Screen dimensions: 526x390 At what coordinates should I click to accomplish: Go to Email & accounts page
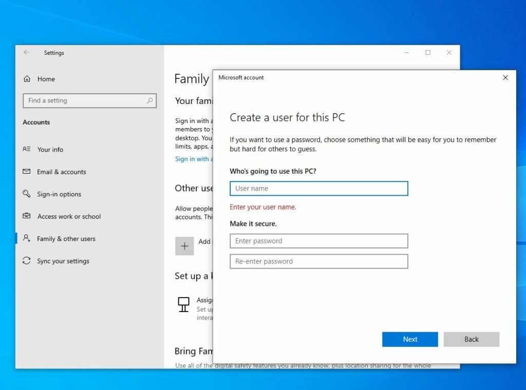pyautogui.click(x=62, y=172)
